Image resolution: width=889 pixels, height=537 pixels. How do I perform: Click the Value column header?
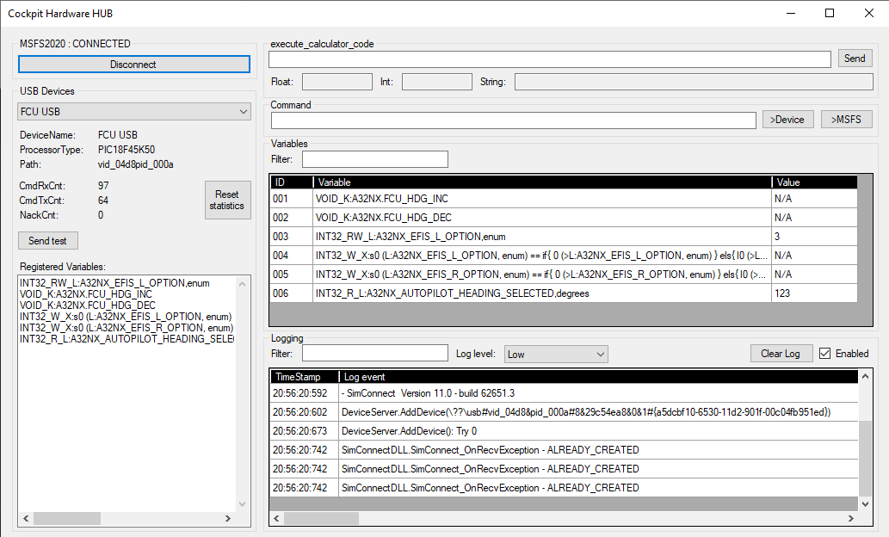click(x=815, y=182)
